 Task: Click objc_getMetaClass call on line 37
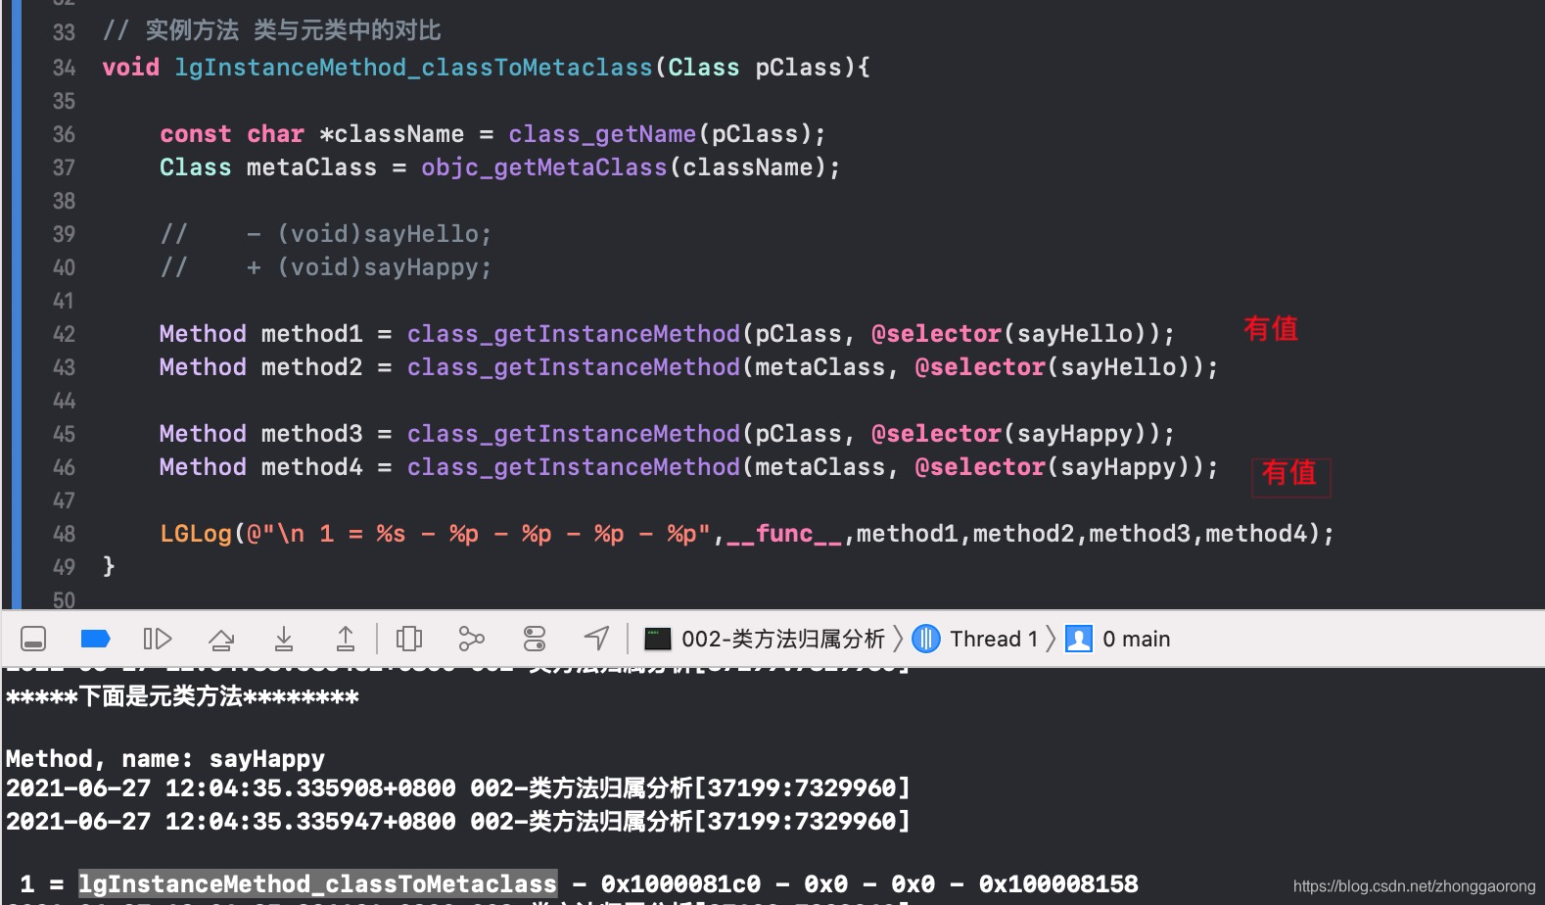(x=544, y=167)
